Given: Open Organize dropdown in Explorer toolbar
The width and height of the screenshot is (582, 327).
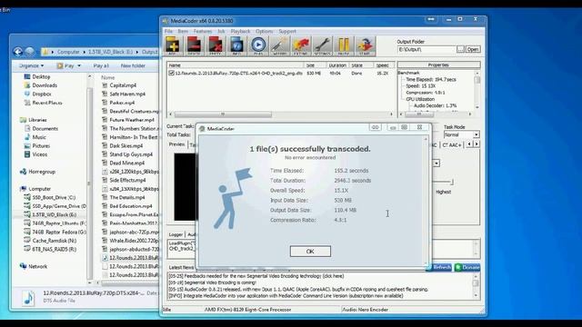Looking at the screenshot, I should pos(31,65).
